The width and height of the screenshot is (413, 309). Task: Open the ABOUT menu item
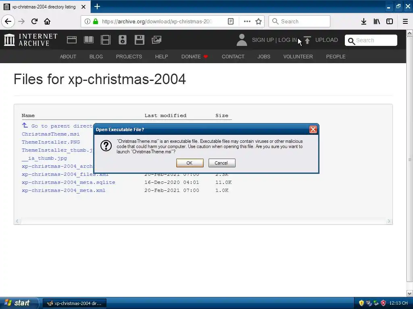click(x=68, y=56)
